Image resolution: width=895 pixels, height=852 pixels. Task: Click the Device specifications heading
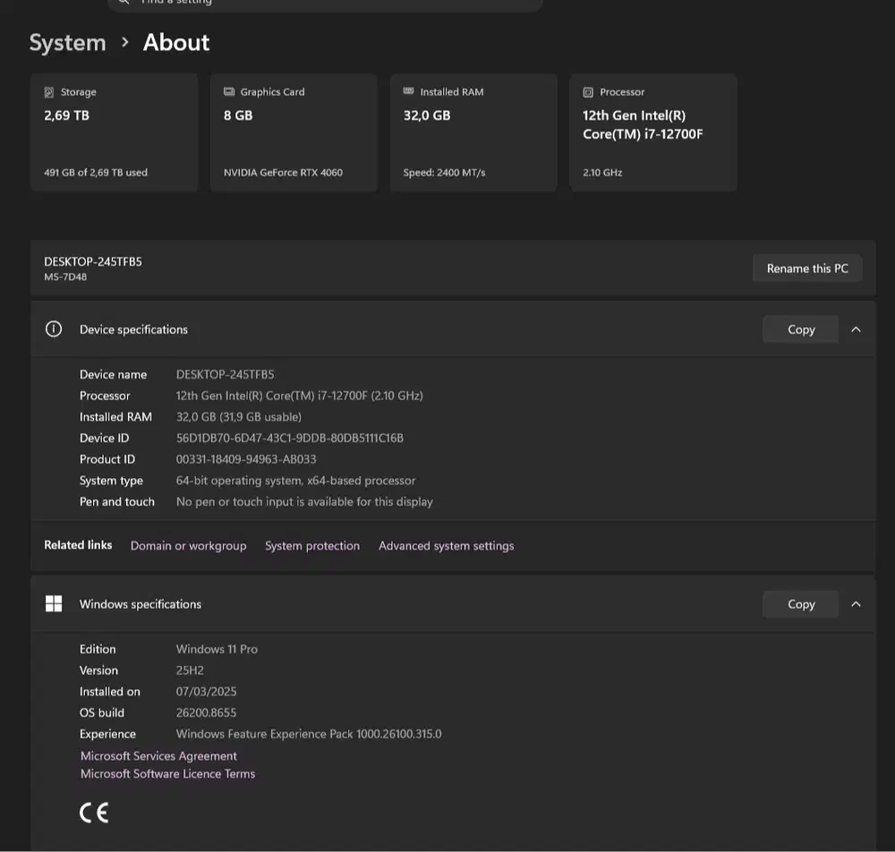click(133, 329)
